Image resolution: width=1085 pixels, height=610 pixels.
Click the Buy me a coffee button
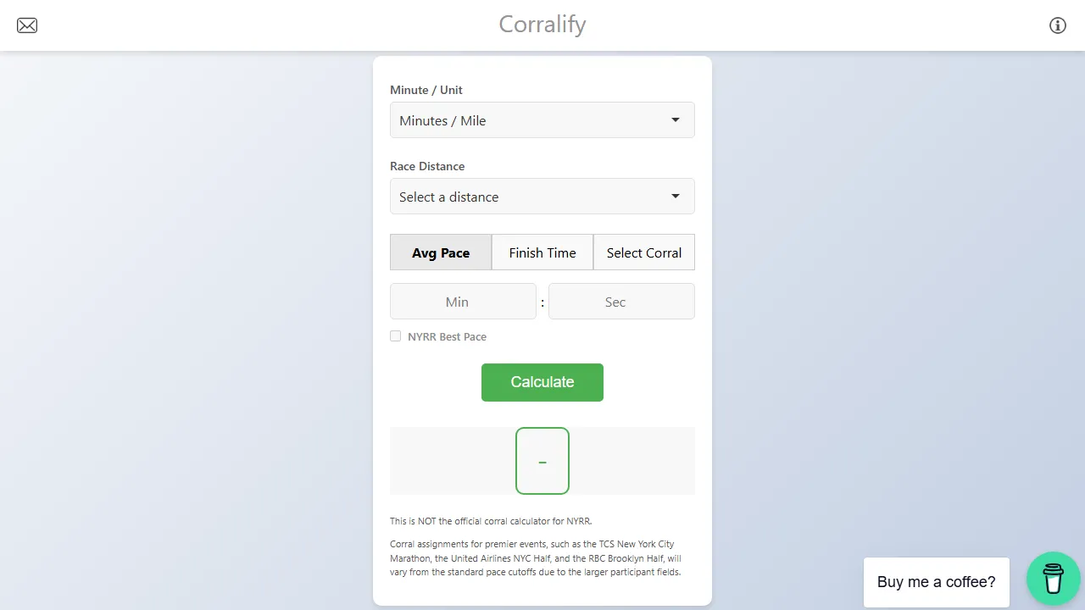936,582
